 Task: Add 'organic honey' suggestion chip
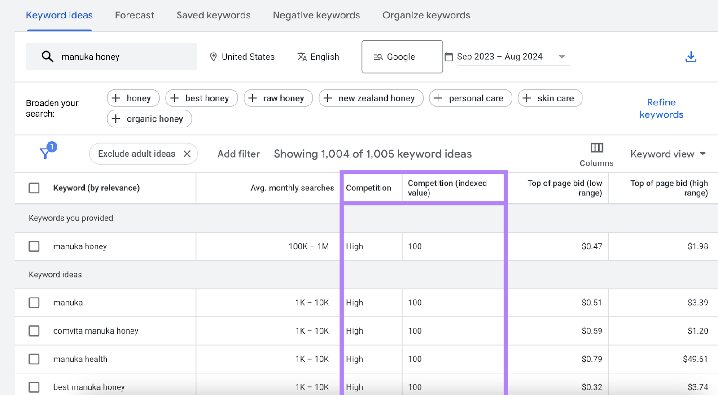coord(149,119)
